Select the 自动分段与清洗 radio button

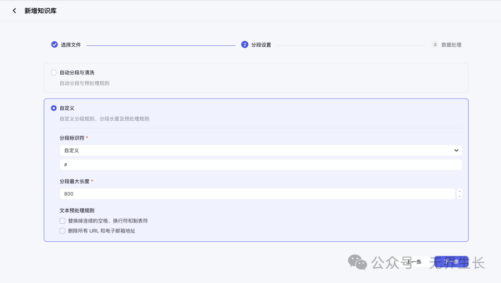point(54,72)
